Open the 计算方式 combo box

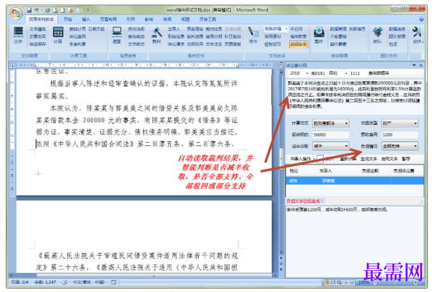331,123
